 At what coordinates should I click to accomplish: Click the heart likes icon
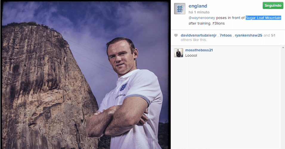176,35
